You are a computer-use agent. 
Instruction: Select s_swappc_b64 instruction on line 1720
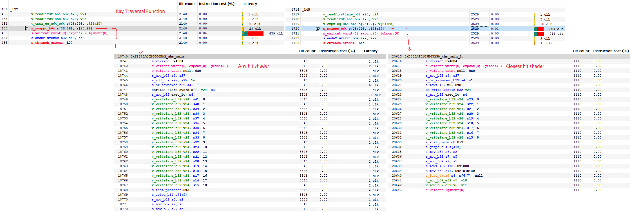pos(353,29)
